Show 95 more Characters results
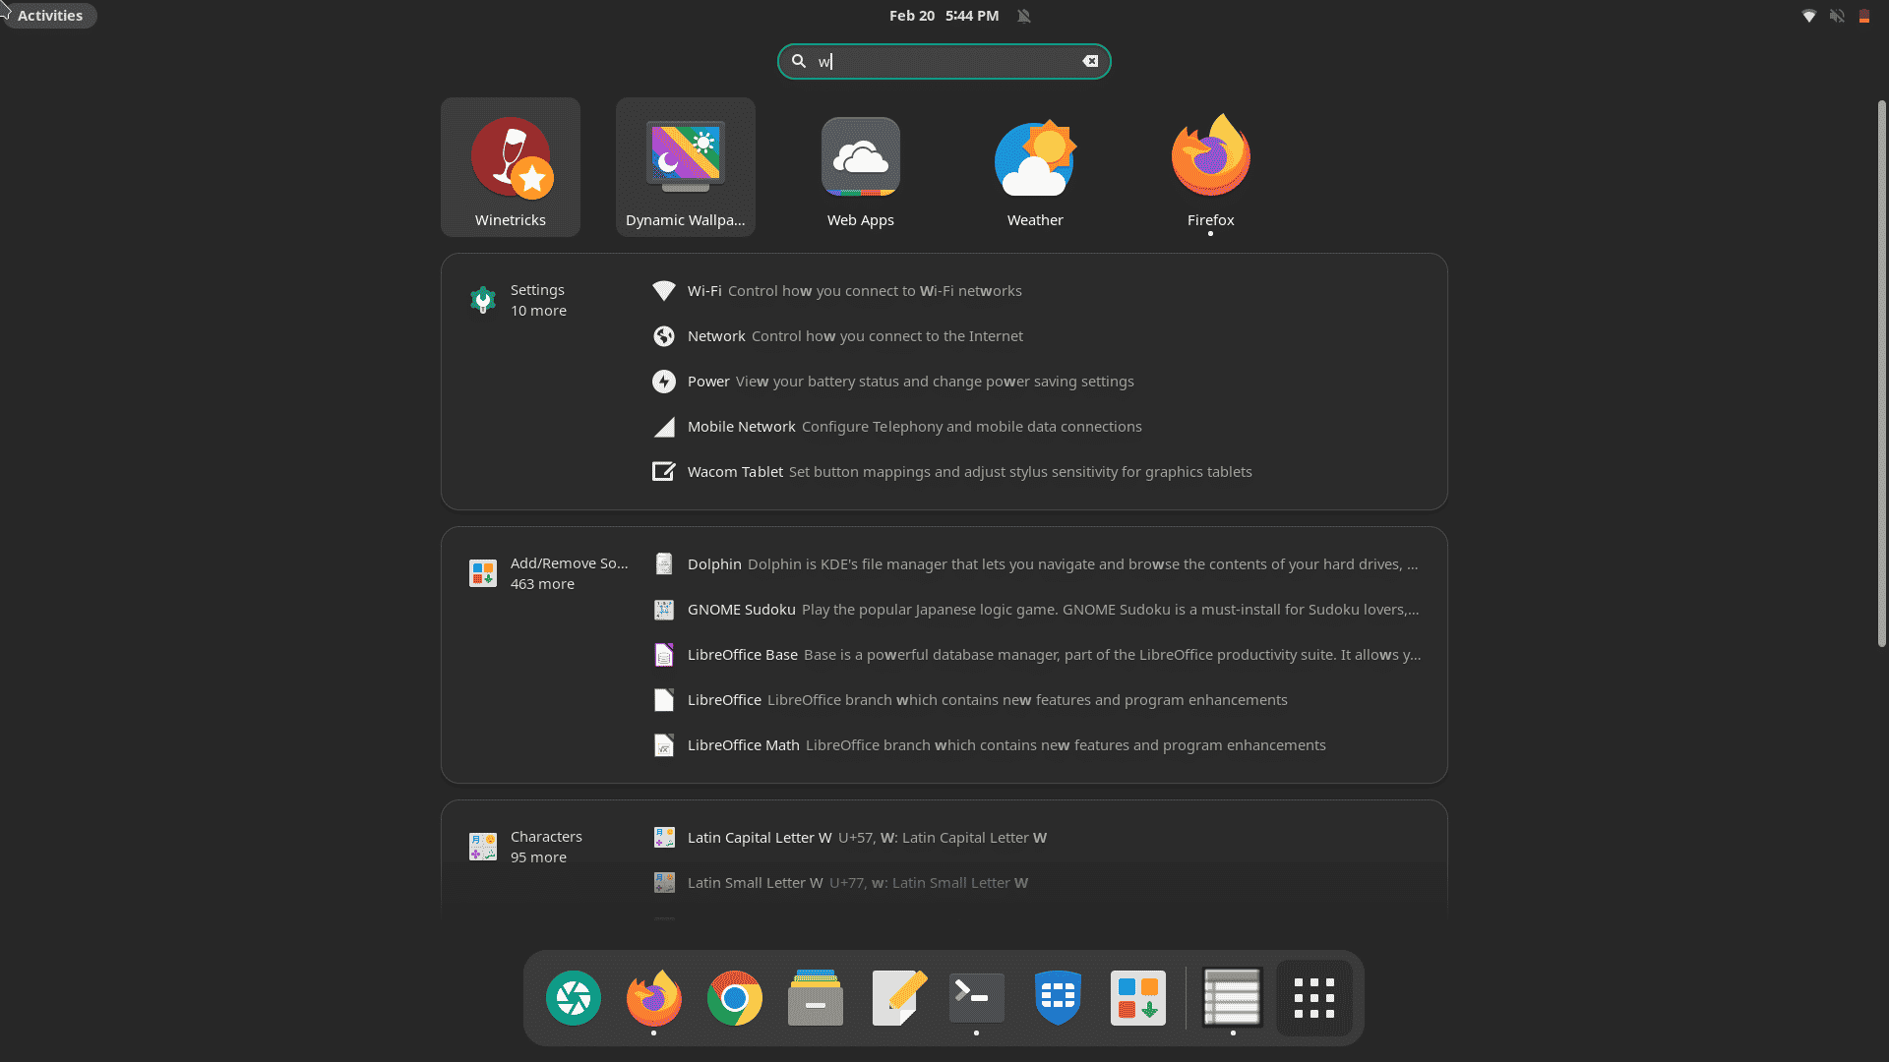The height and width of the screenshot is (1062, 1889). [538, 856]
